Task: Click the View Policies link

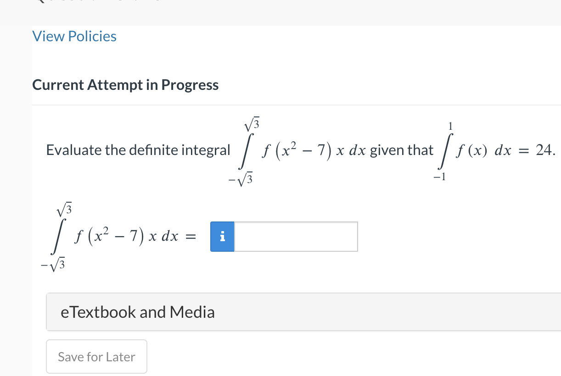Action: coord(74,36)
